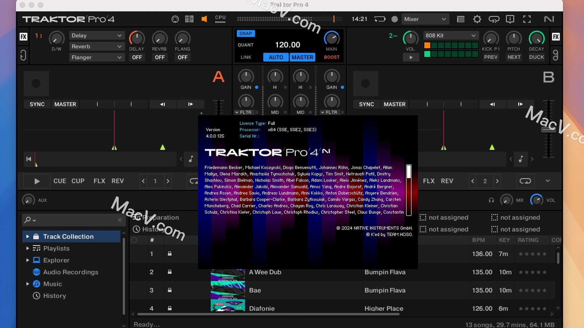Click the Track Collection menu item

(x=68, y=236)
